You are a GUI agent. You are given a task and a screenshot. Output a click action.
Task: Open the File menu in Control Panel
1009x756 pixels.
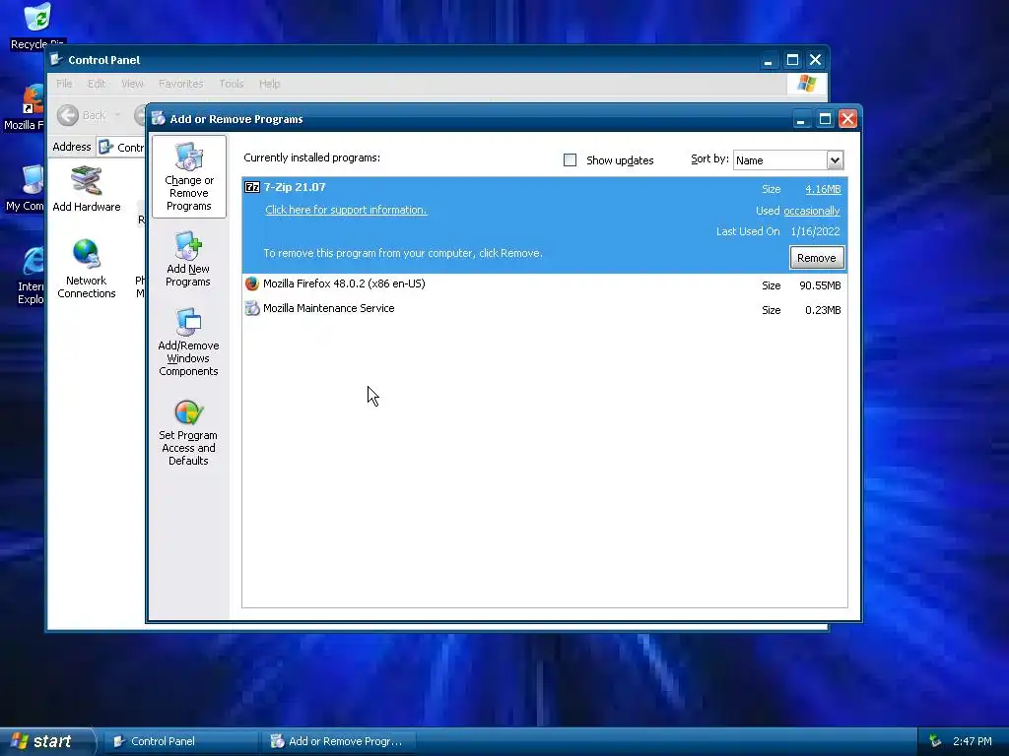coord(64,84)
